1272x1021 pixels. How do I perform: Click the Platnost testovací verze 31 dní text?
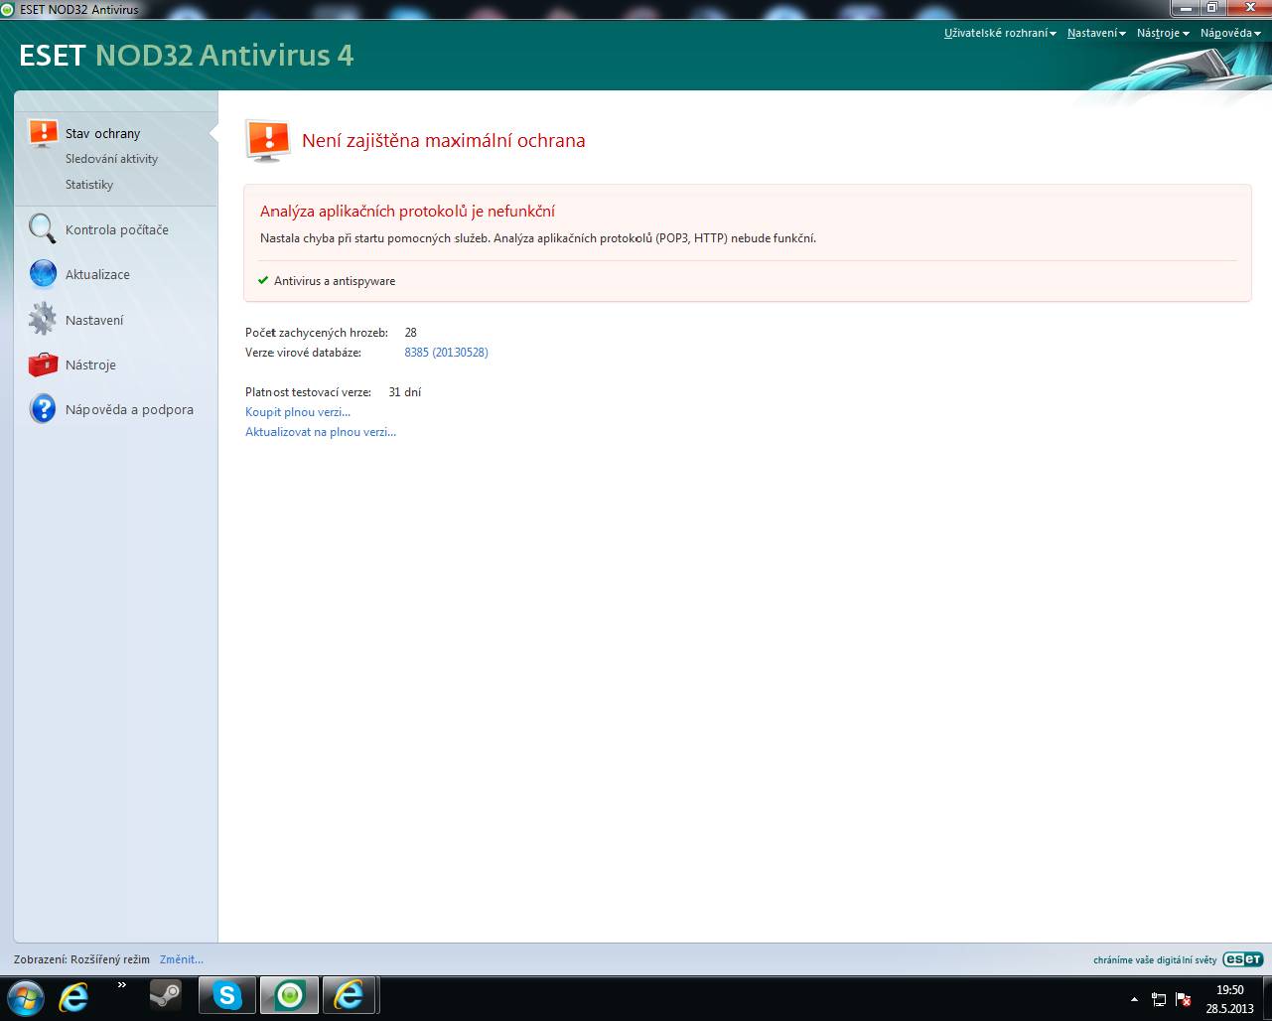click(x=333, y=392)
